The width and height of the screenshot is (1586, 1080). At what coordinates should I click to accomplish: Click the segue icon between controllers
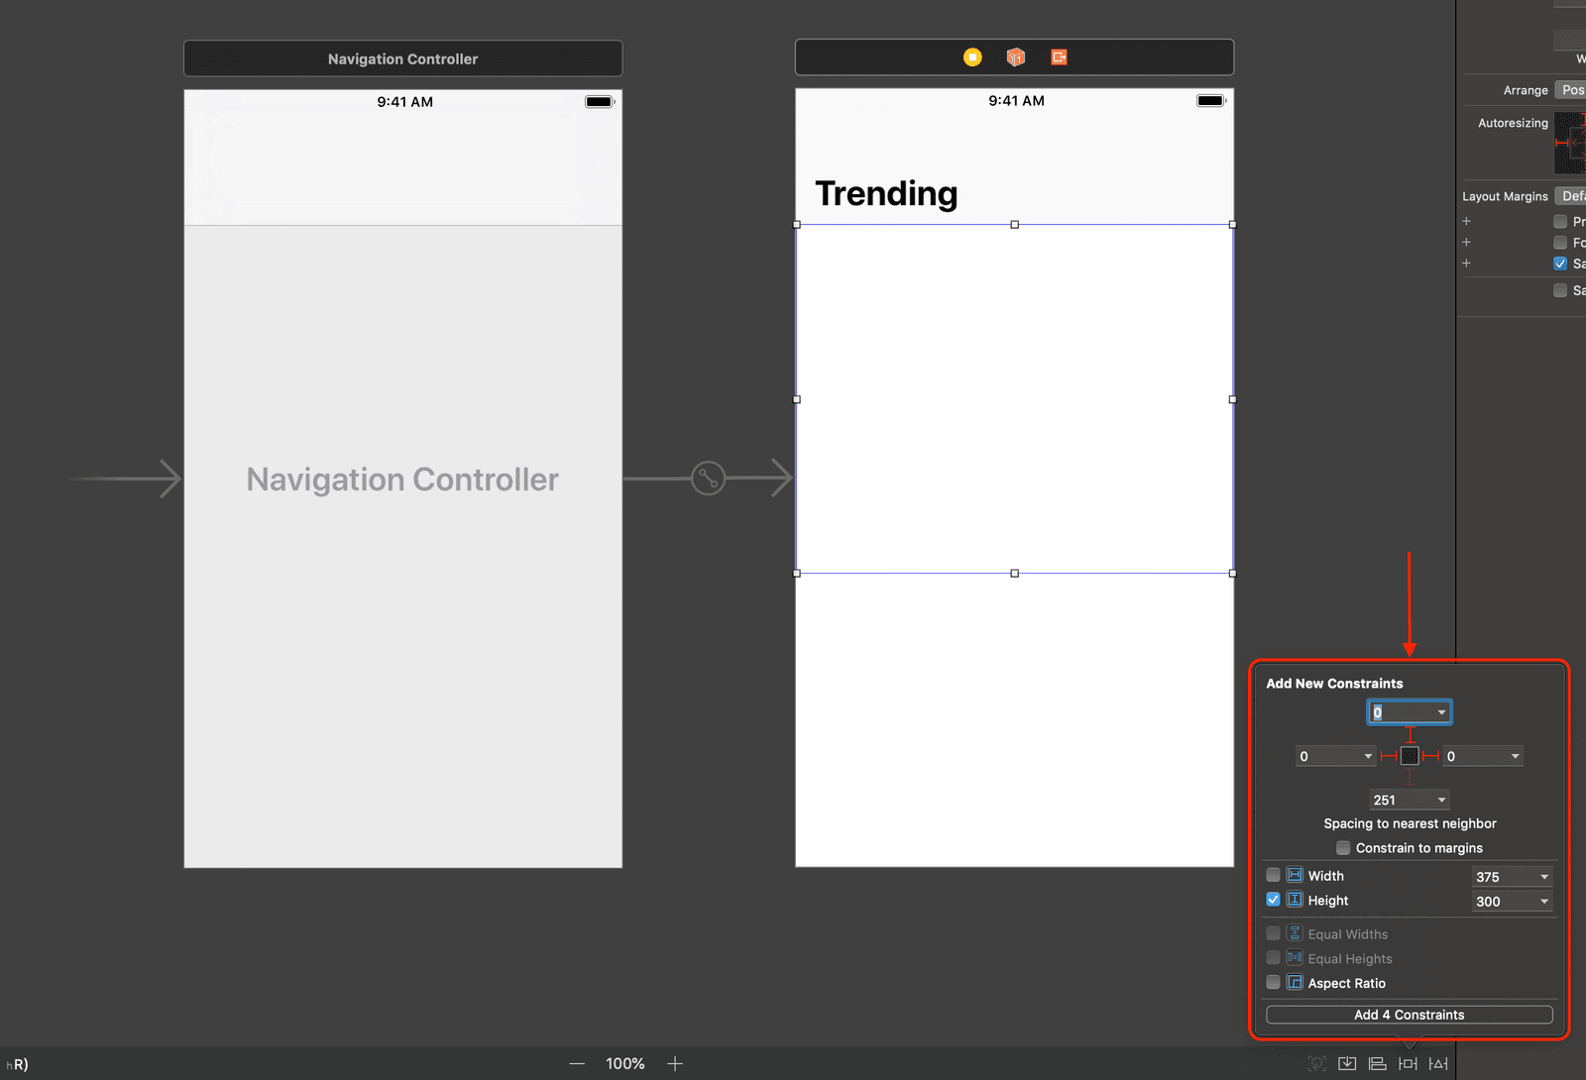[708, 479]
